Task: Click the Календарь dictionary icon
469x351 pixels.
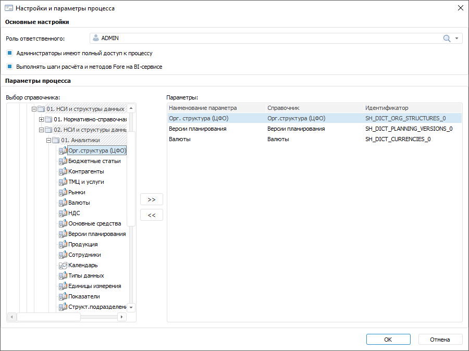Action: 63,265
